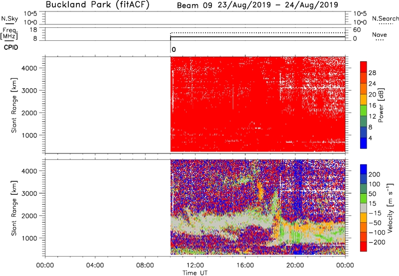
Task: Click the blue bottom segment of Power colorbar
Action: [x=364, y=143]
